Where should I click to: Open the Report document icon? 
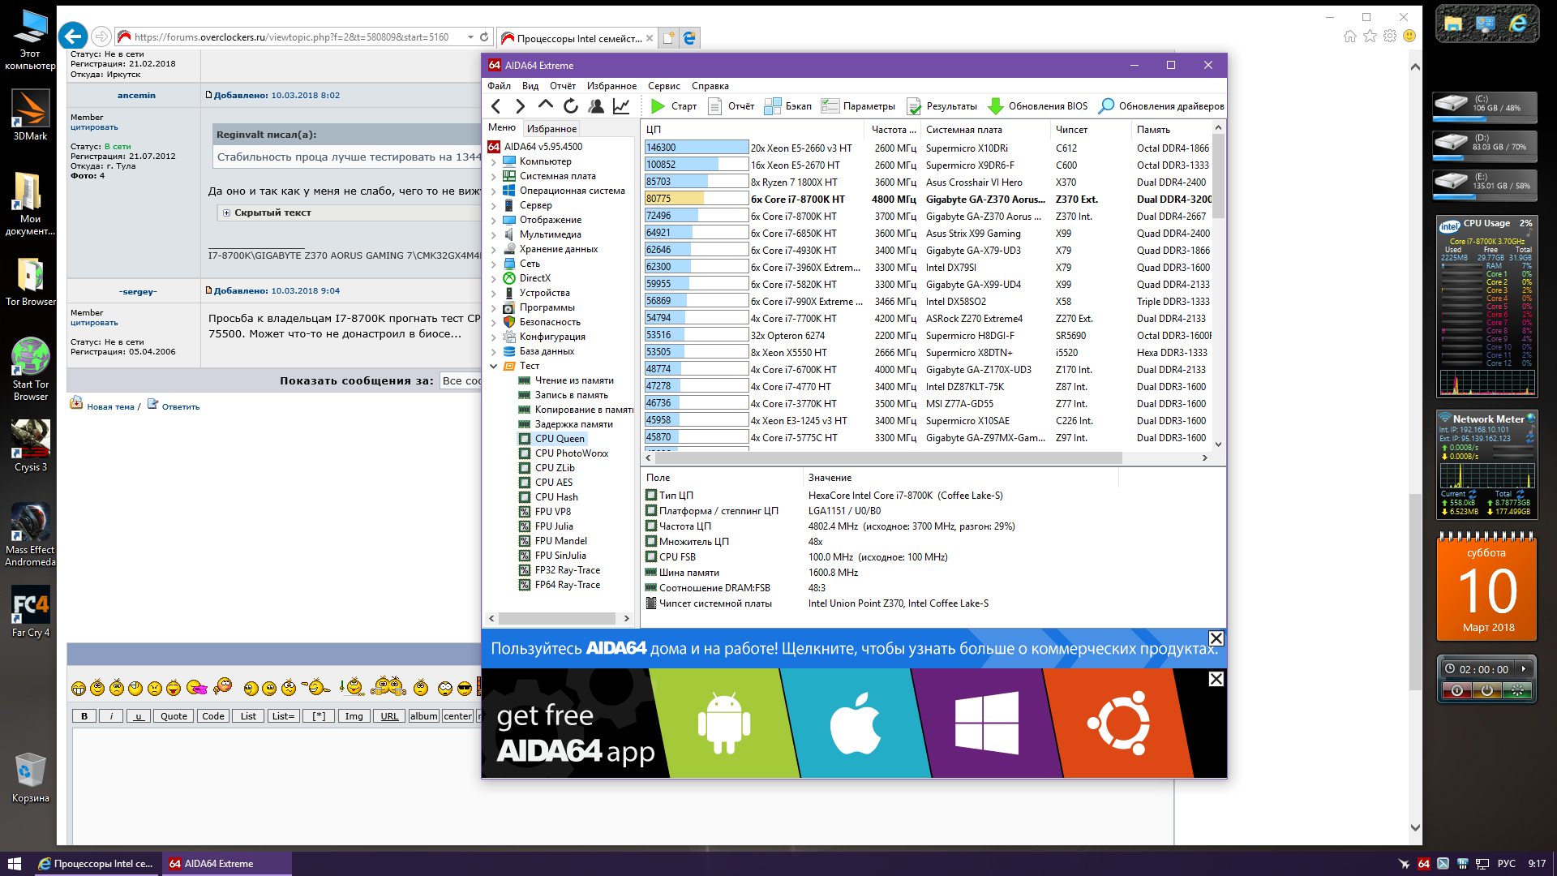point(714,106)
